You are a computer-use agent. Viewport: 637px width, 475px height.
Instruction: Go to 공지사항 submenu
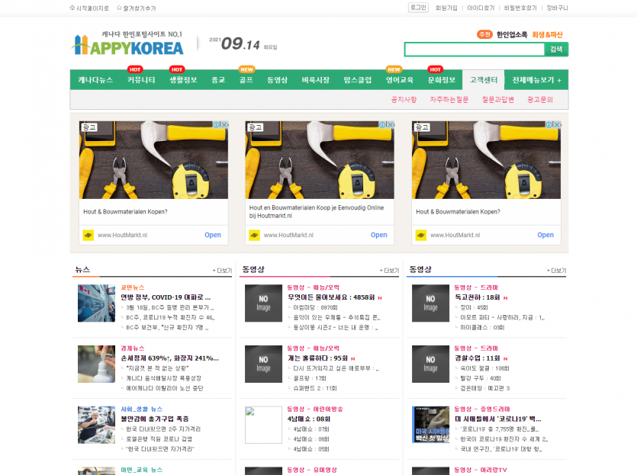coord(404,100)
